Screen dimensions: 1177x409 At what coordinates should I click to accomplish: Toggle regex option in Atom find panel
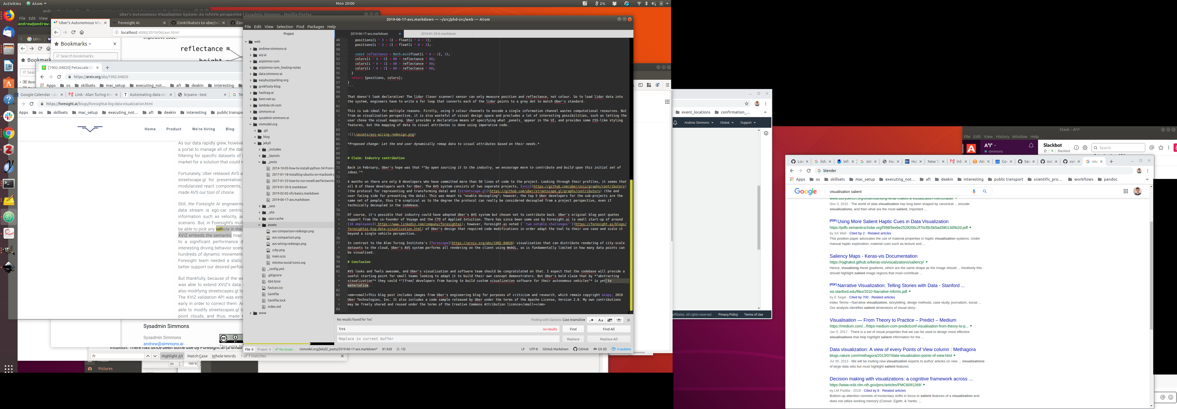click(591, 320)
